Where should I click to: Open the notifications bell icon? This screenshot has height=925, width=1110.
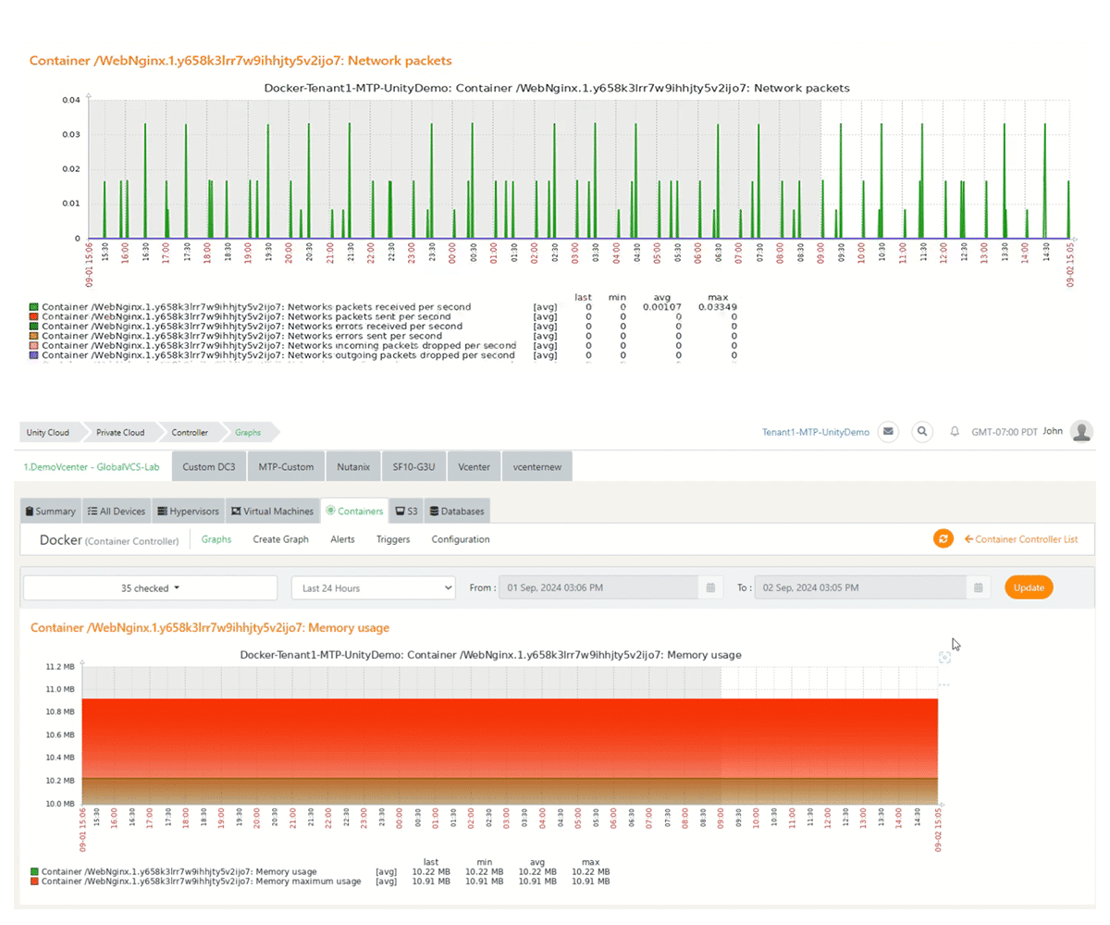pos(955,432)
